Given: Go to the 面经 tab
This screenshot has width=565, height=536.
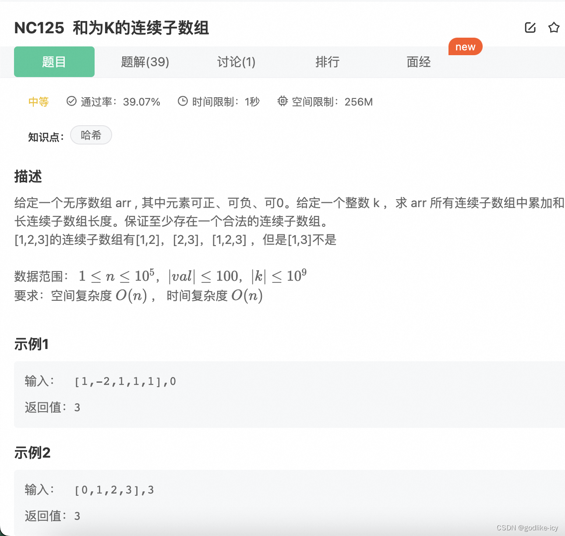Looking at the screenshot, I should 419,62.
